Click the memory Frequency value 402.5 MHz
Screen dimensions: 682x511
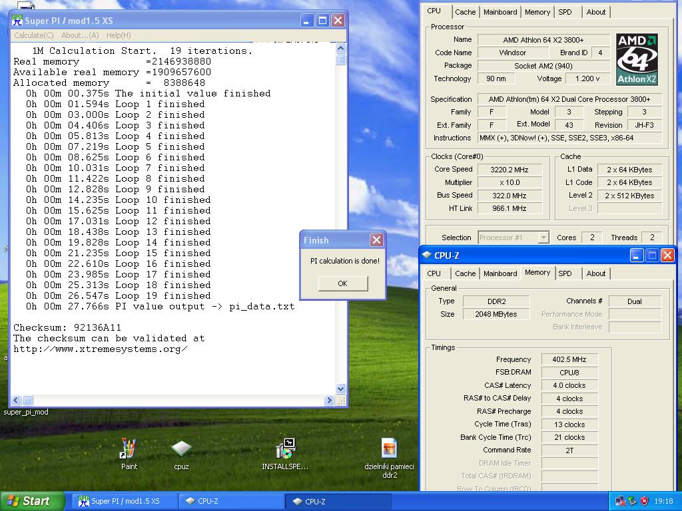[569, 359]
